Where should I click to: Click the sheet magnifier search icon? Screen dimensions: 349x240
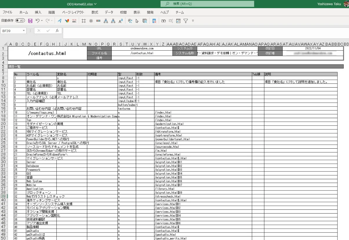145,21
